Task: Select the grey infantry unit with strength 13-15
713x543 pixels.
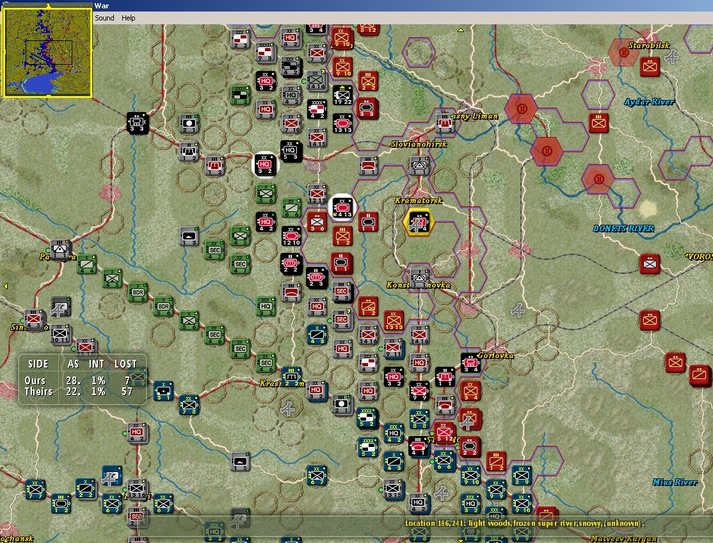Action: tap(392, 489)
